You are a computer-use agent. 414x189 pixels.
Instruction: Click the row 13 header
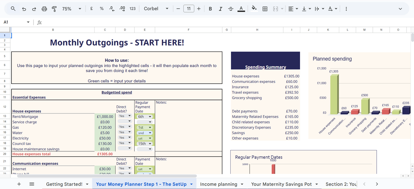pyautogui.click(x=5, y=117)
